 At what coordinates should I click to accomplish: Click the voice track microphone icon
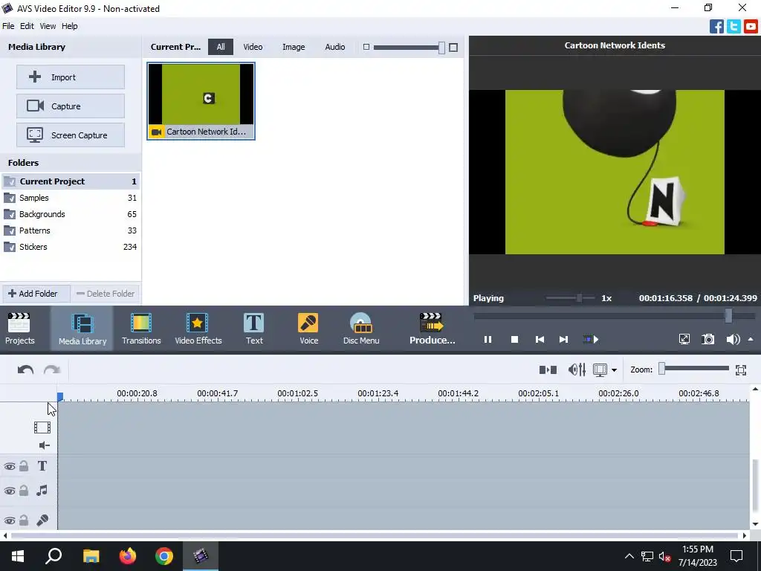coord(42,520)
